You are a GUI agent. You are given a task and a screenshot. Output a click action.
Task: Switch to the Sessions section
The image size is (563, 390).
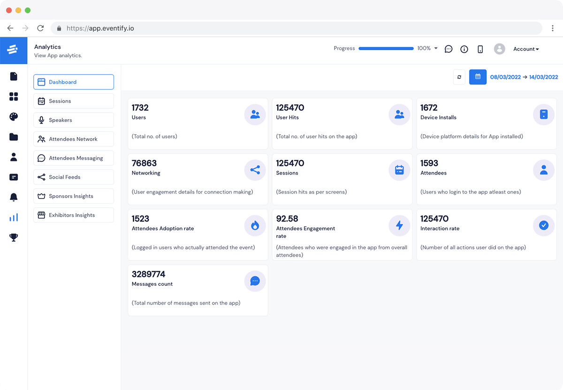[x=73, y=100]
